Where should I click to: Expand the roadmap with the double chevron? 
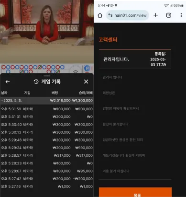(x=76, y=71)
